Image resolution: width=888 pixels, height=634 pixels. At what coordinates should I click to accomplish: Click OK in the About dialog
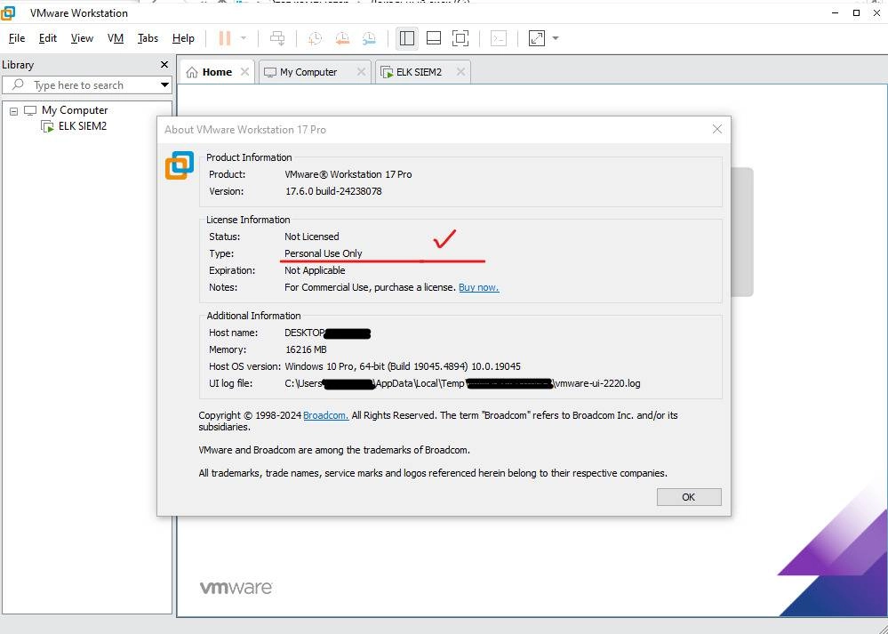coord(689,497)
